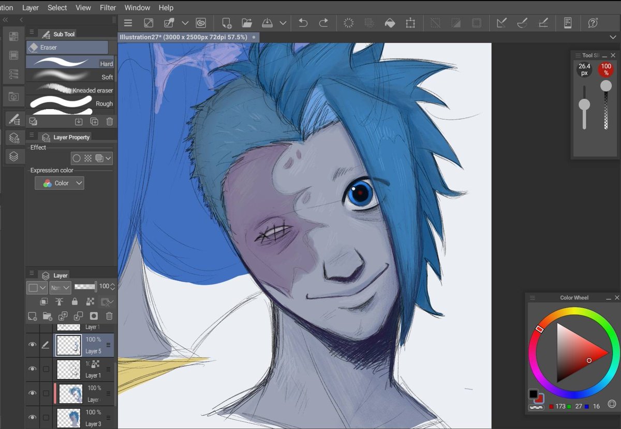Hide Layer 5 with its eye icon

pyautogui.click(x=33, y=345)
